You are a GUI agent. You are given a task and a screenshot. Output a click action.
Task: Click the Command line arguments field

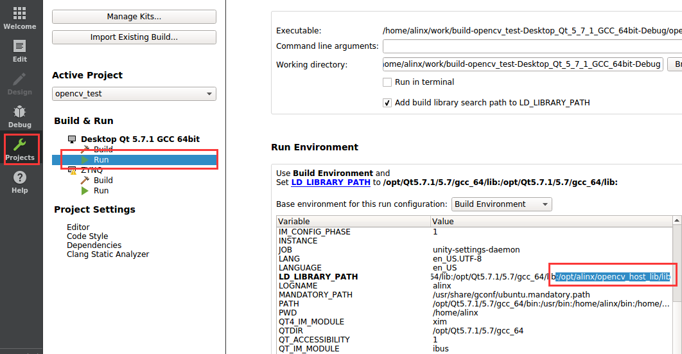point(532,46)
